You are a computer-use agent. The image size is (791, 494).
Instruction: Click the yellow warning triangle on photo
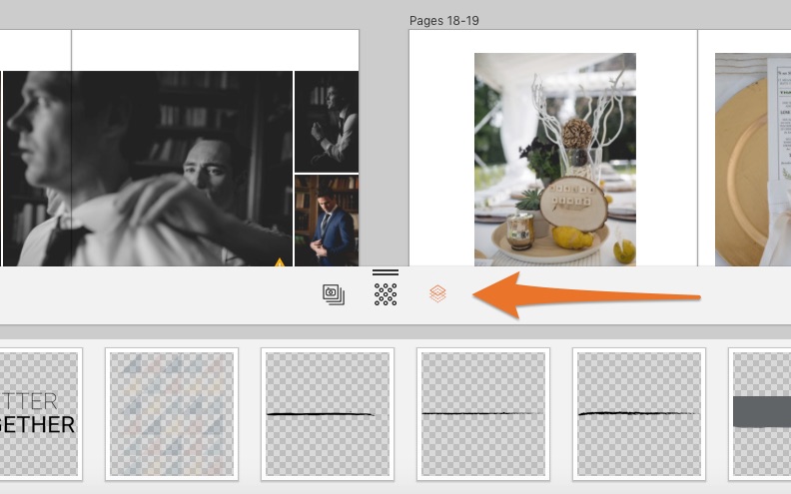point(280,262)
